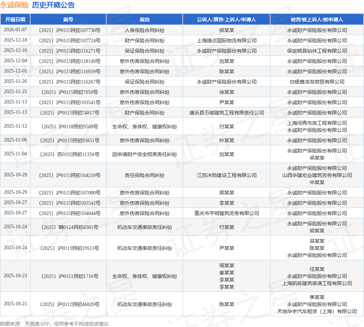Viewport: 364px width, 327px height.
Task: Click the 人身保险合同纠纷 cell
Action: coord(145,30)
